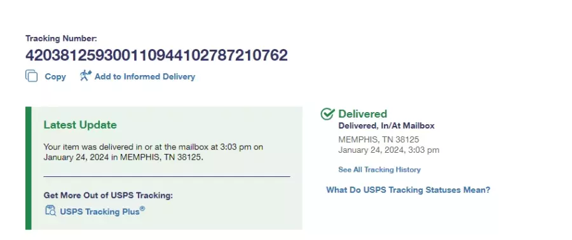Screen dimensions: 572x240
Task: Click the Get More Out of USPS Tracking label
Action: (108, 195)
